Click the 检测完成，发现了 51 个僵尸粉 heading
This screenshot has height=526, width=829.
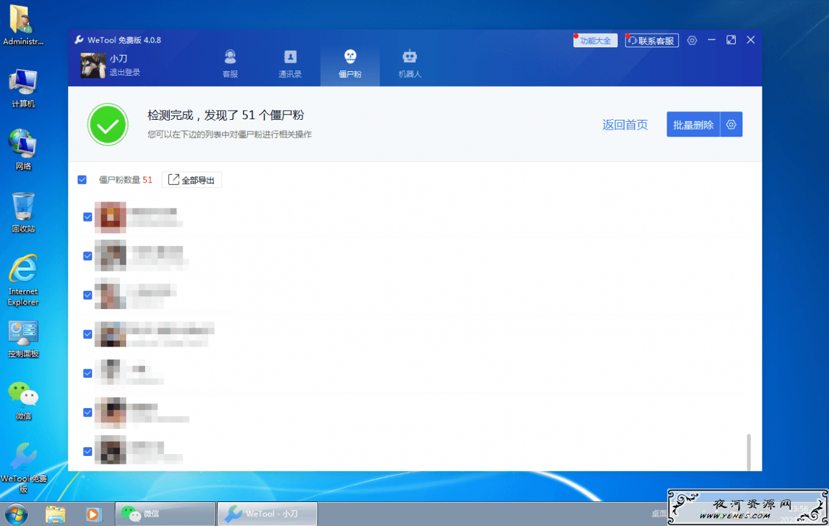(225, 115)
